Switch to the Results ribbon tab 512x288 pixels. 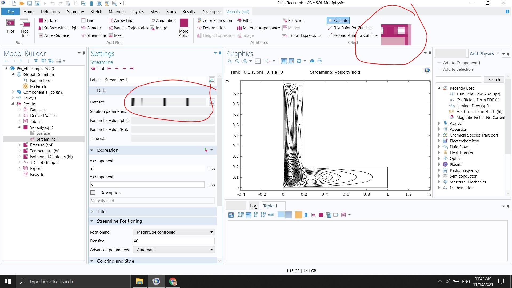coord(189,12)
